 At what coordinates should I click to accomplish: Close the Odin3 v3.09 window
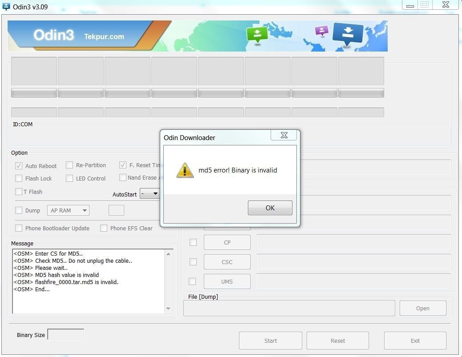tap(446, 5)
